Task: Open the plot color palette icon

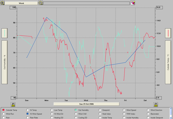Action: point(133,3)
